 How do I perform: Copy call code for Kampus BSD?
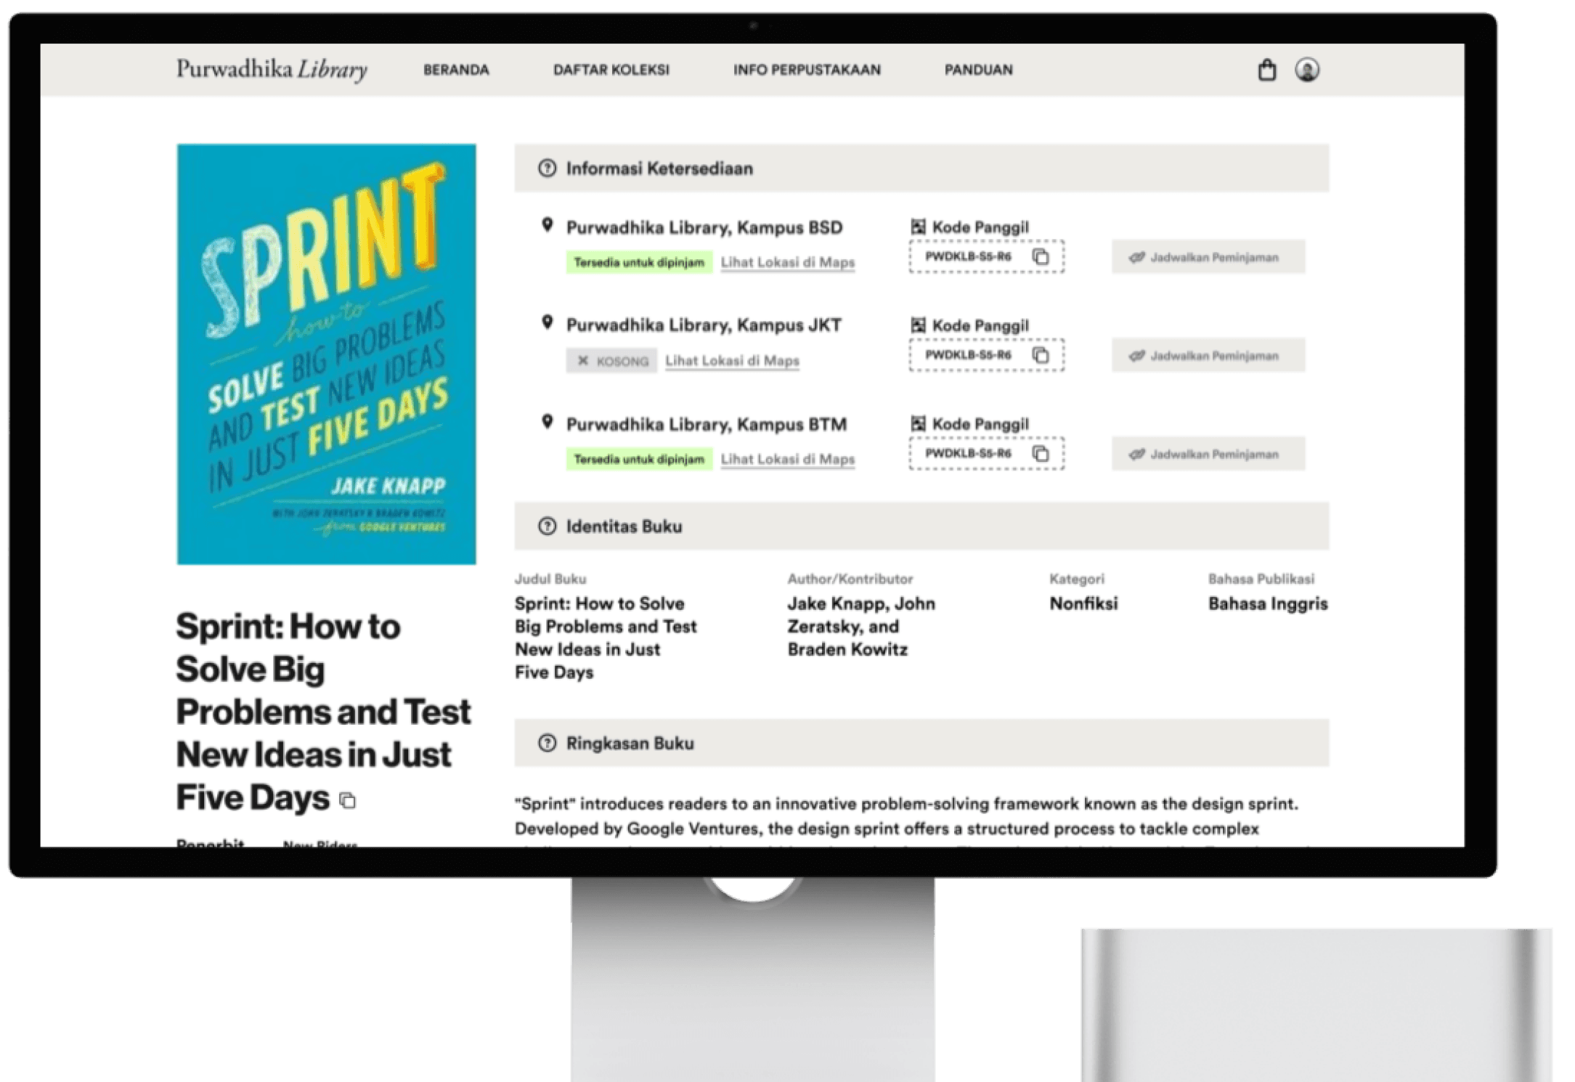[x=1041, y=256]
